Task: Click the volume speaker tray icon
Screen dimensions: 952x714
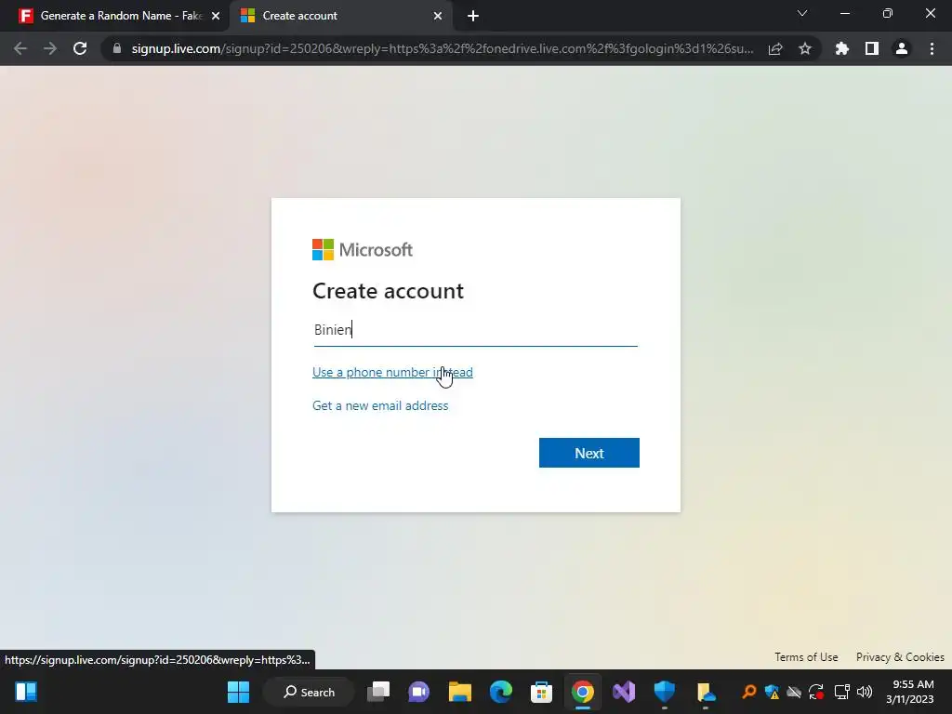Action: [x=864, y=692]
